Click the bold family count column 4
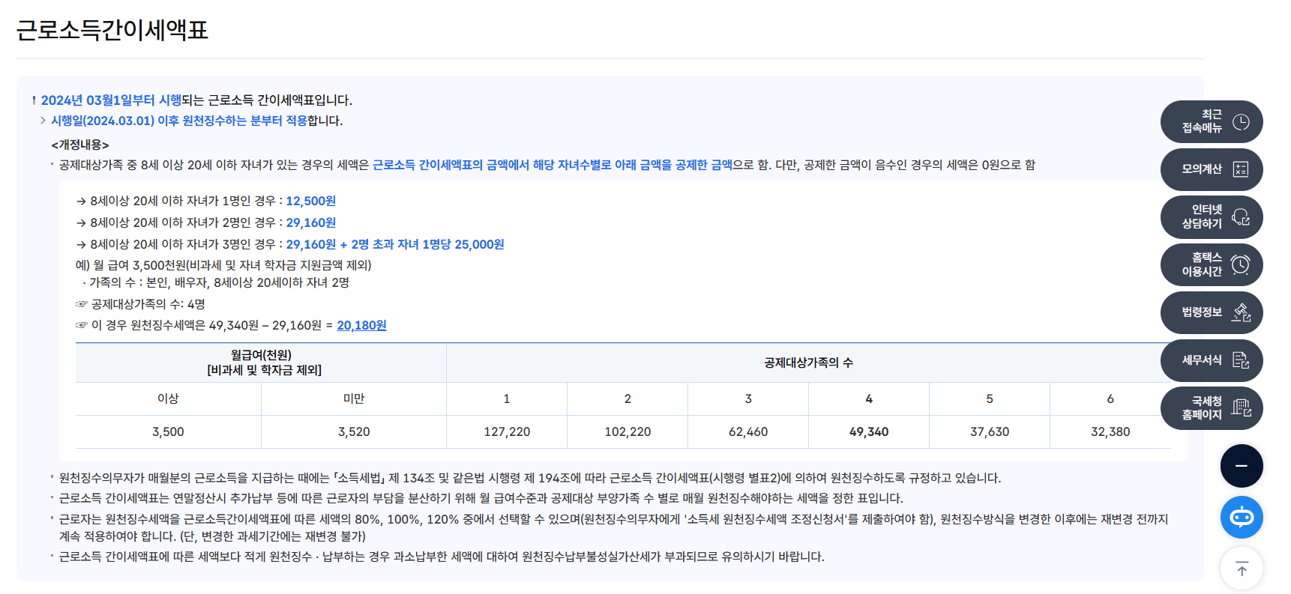Image resolution: width=1291 pixels, height=594 pixels. pyautogui.click(x=869, y=398)
